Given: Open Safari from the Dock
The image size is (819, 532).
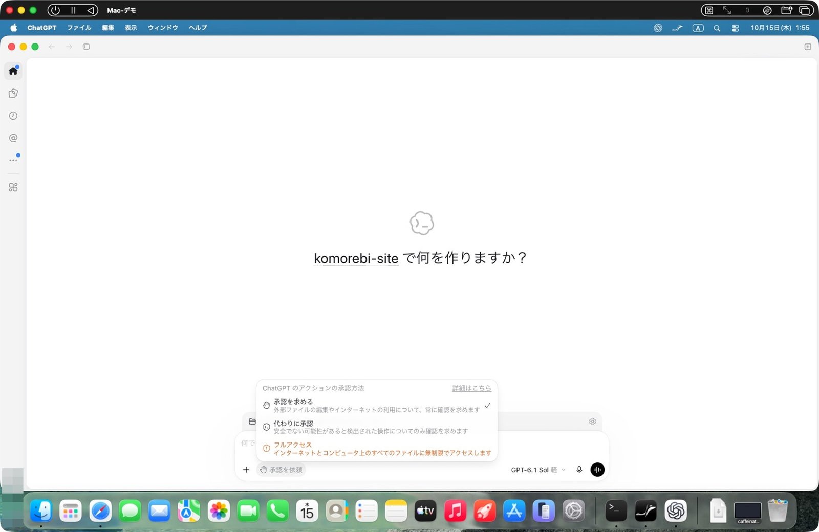Looking at the screenshot, I should pos(100,511).
